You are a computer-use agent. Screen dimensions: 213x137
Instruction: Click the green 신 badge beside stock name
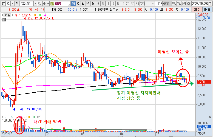52,3
